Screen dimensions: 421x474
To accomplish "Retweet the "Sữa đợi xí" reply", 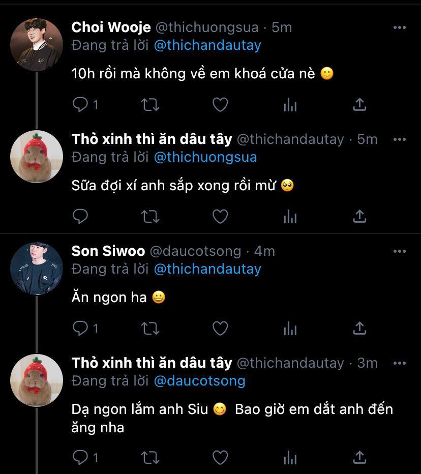I will pyautogui.click(x=149, y=217).
